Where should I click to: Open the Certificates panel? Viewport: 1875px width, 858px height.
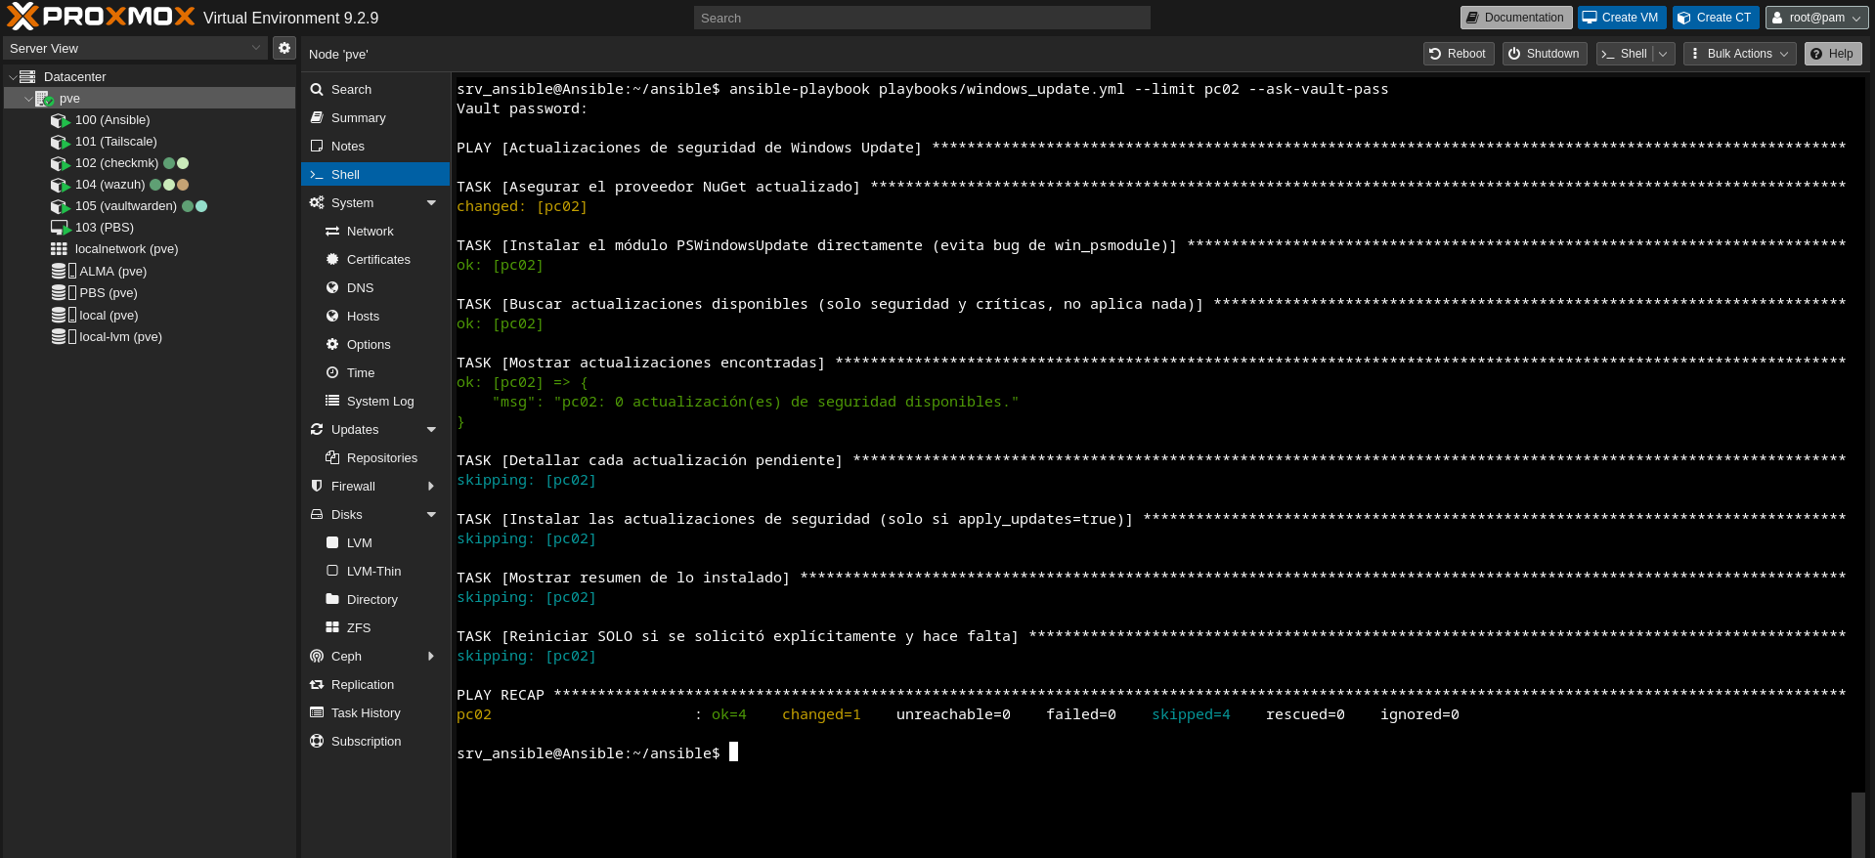[x=375, y=260]
